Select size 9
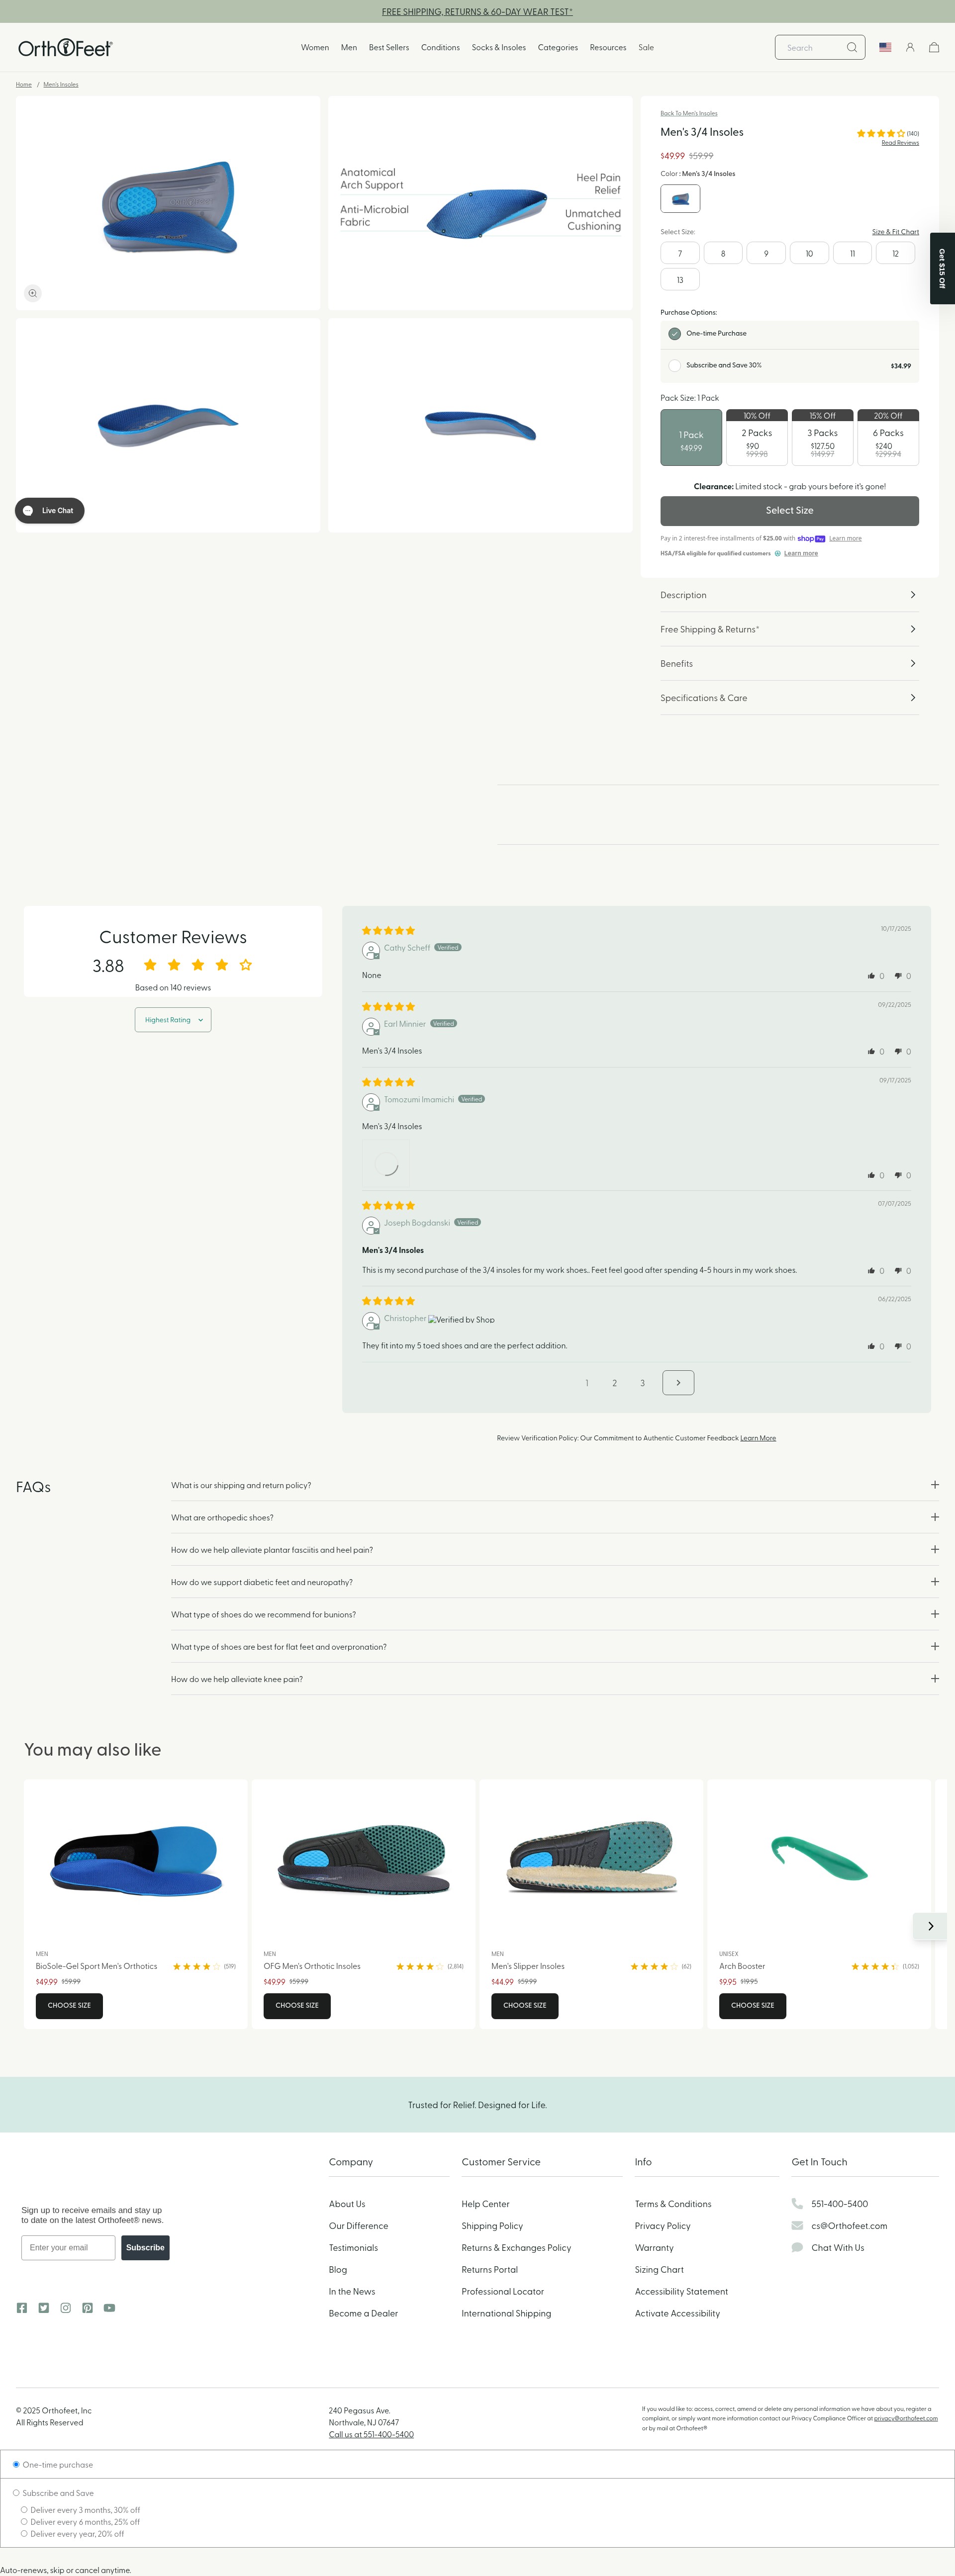This screenshot has width=955, height=2576. click(x=766, y=253)
